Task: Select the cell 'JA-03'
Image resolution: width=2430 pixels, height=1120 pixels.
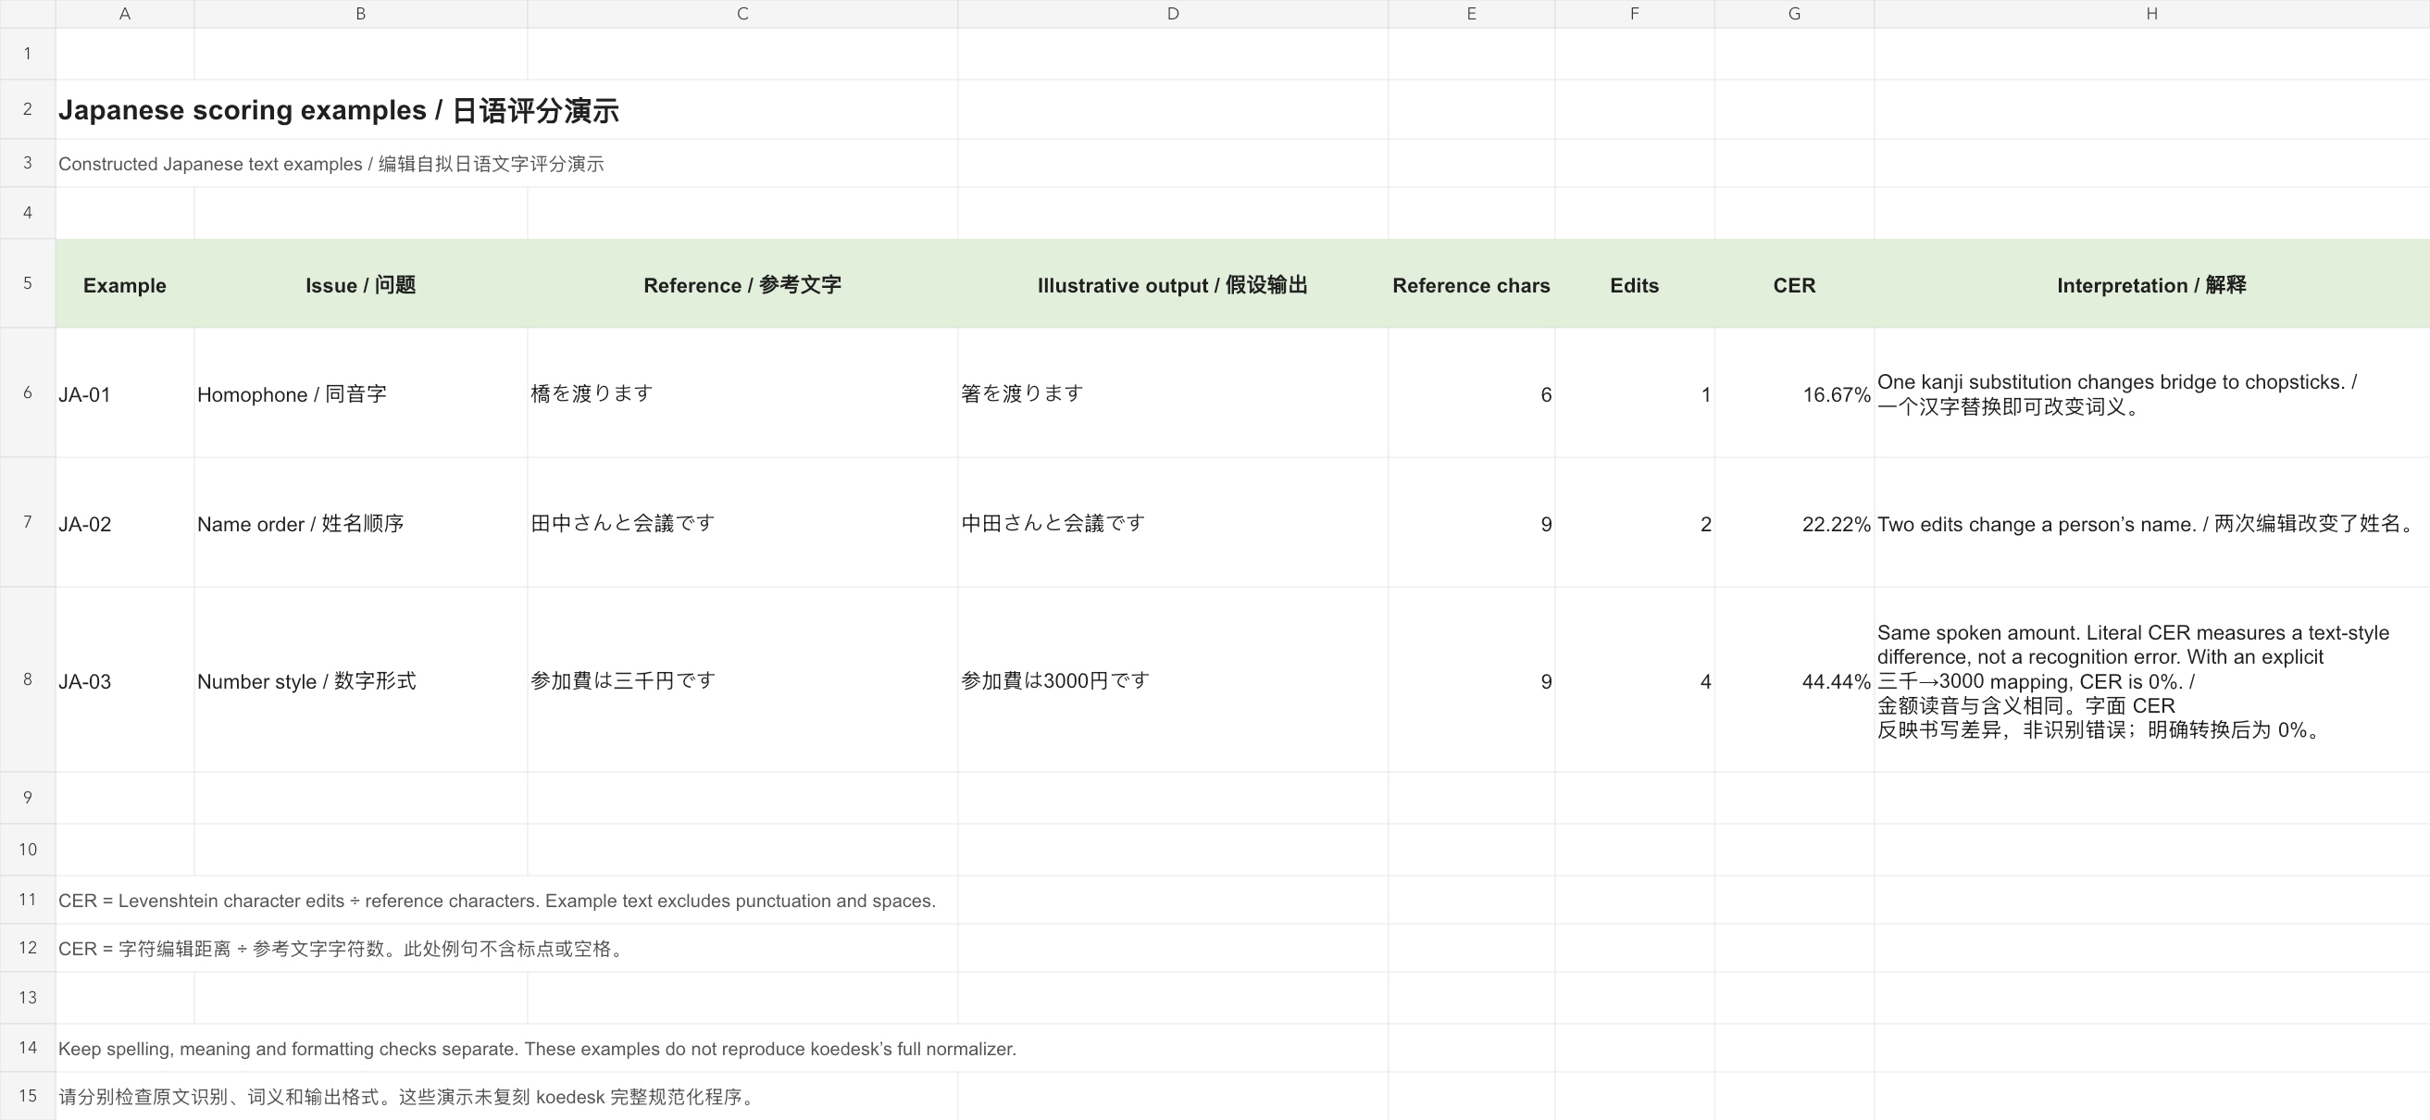Action: point(125,680)
